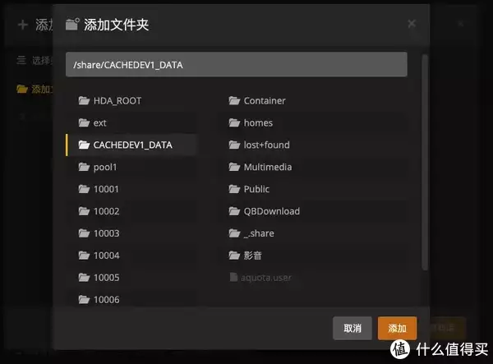
Task: Click the add-folder icon in the dialog title
Action: (x=72, y=24)
